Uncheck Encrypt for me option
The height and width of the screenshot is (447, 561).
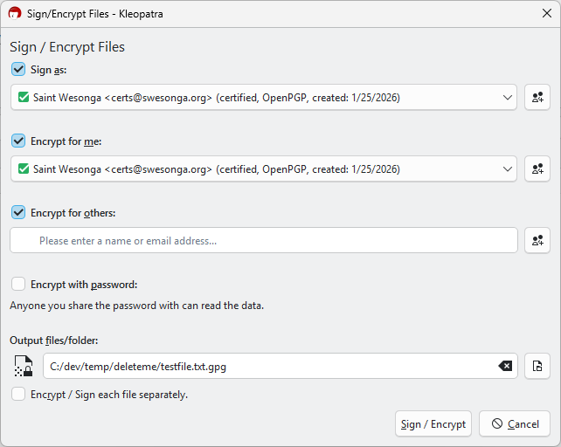(x=18, y=141)
